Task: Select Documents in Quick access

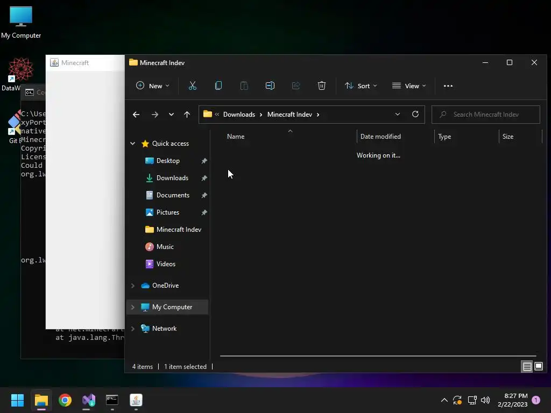Action: click(x=173, y=195)
